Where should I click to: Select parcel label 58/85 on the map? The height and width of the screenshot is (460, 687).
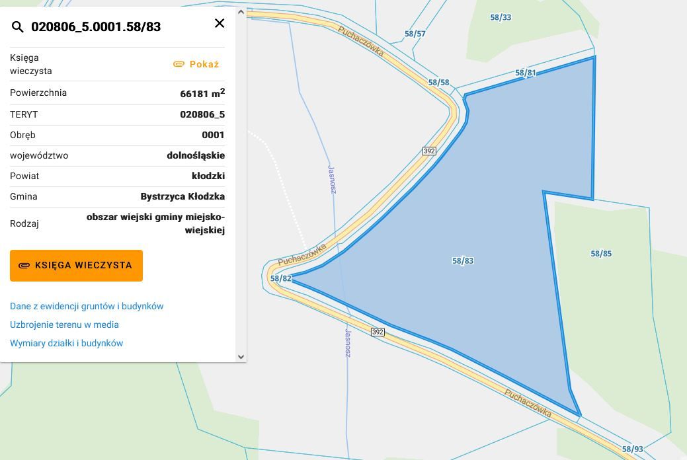[x=601, y=253]
